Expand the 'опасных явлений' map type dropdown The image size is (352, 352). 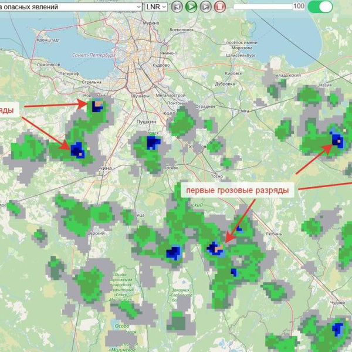click(x=70, y=6)
